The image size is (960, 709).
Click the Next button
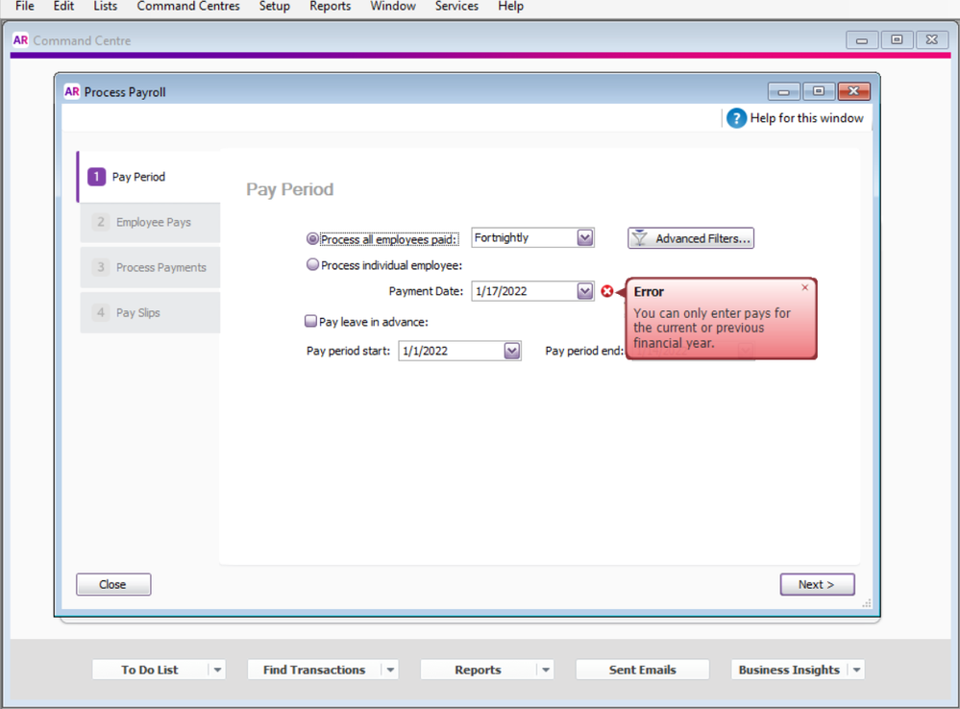pos(817,584)
